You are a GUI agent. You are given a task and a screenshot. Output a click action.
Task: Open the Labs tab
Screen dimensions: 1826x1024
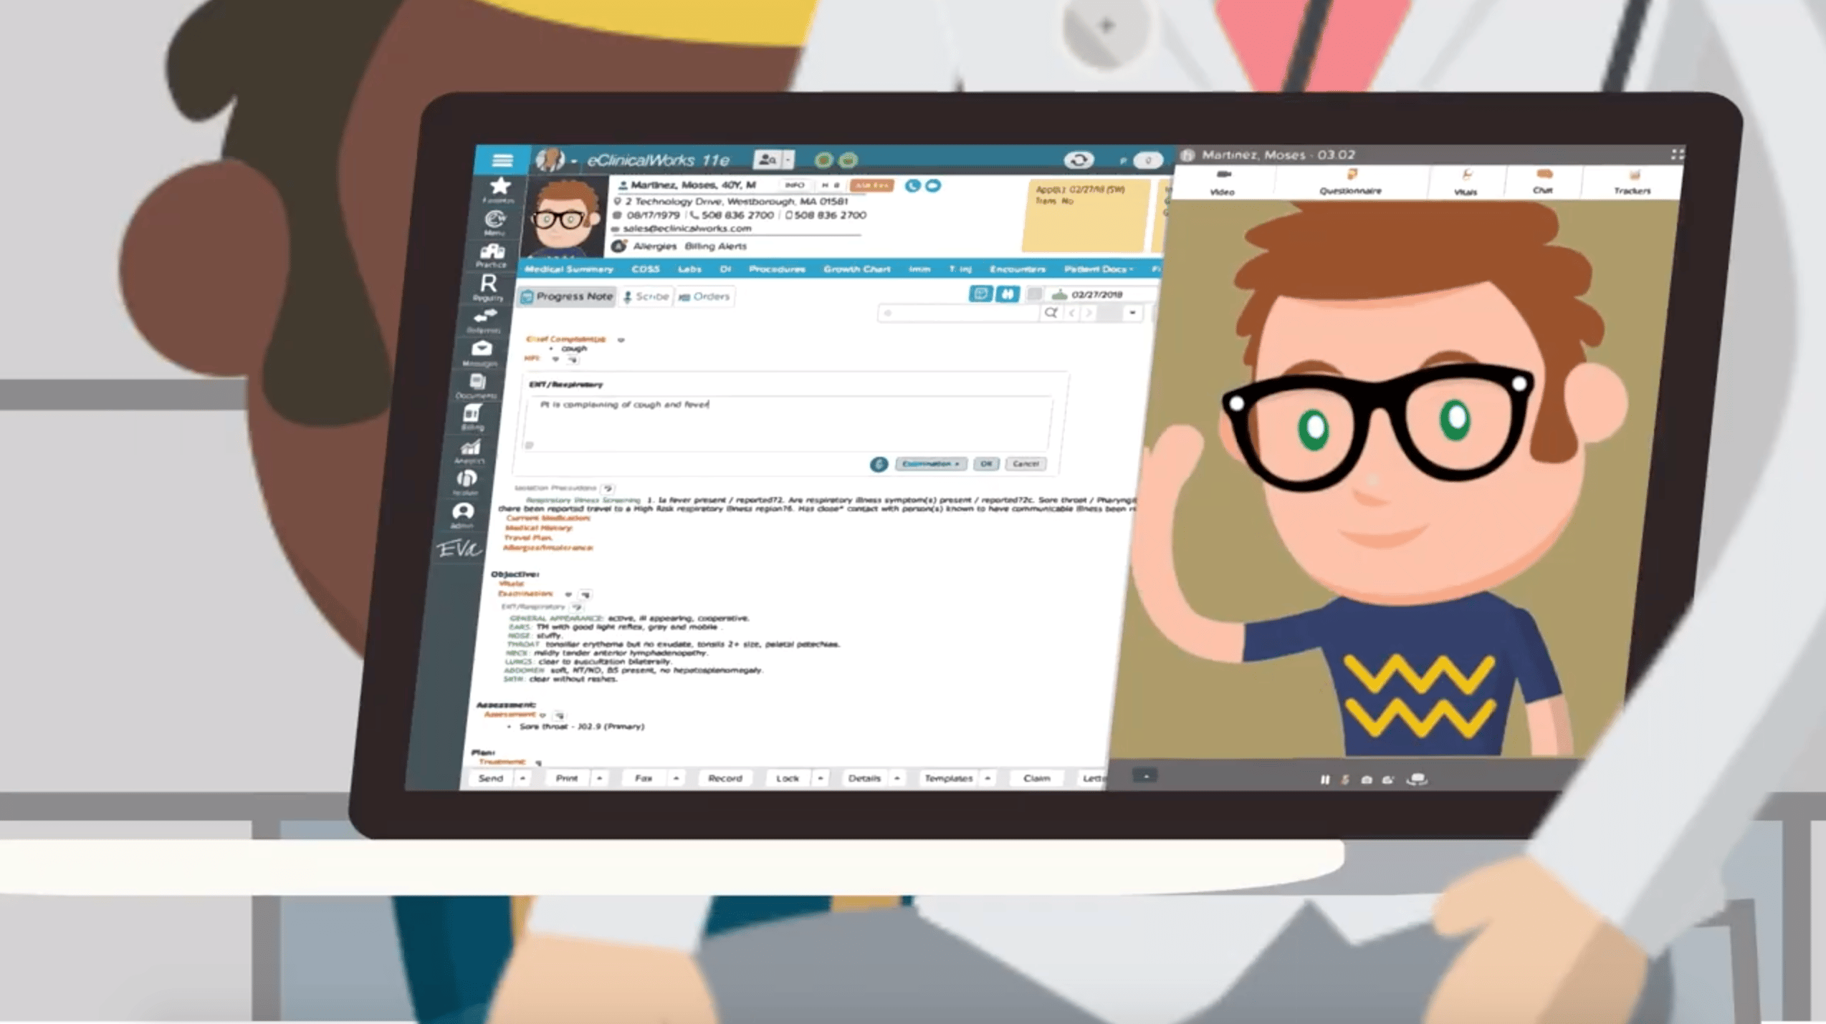pyautogui.click(x=689, y=269)
